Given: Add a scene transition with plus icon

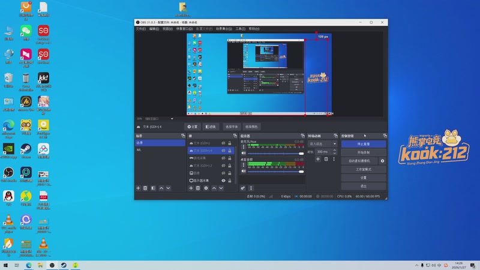Looking at the screenshot, I should tap(318, 159).
